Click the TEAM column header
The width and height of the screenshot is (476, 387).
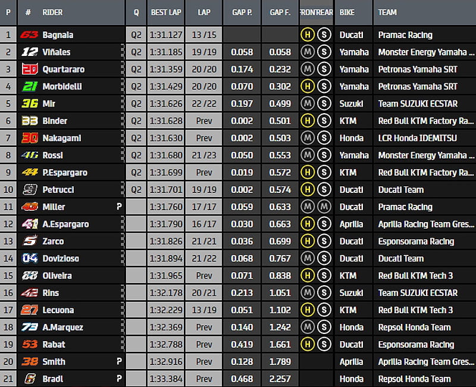click(387, 12)
